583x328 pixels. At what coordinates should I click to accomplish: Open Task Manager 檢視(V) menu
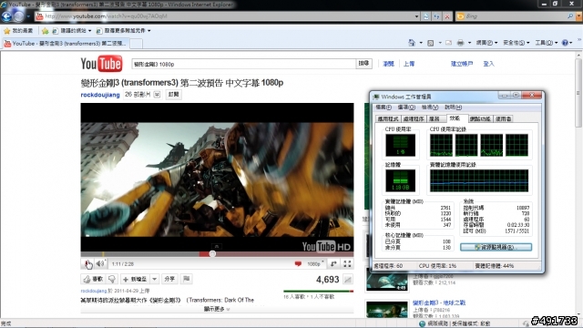(x=430, y=108)
